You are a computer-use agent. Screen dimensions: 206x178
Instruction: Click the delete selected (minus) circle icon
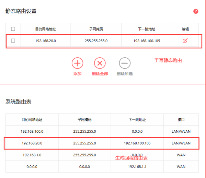point(124,63)
